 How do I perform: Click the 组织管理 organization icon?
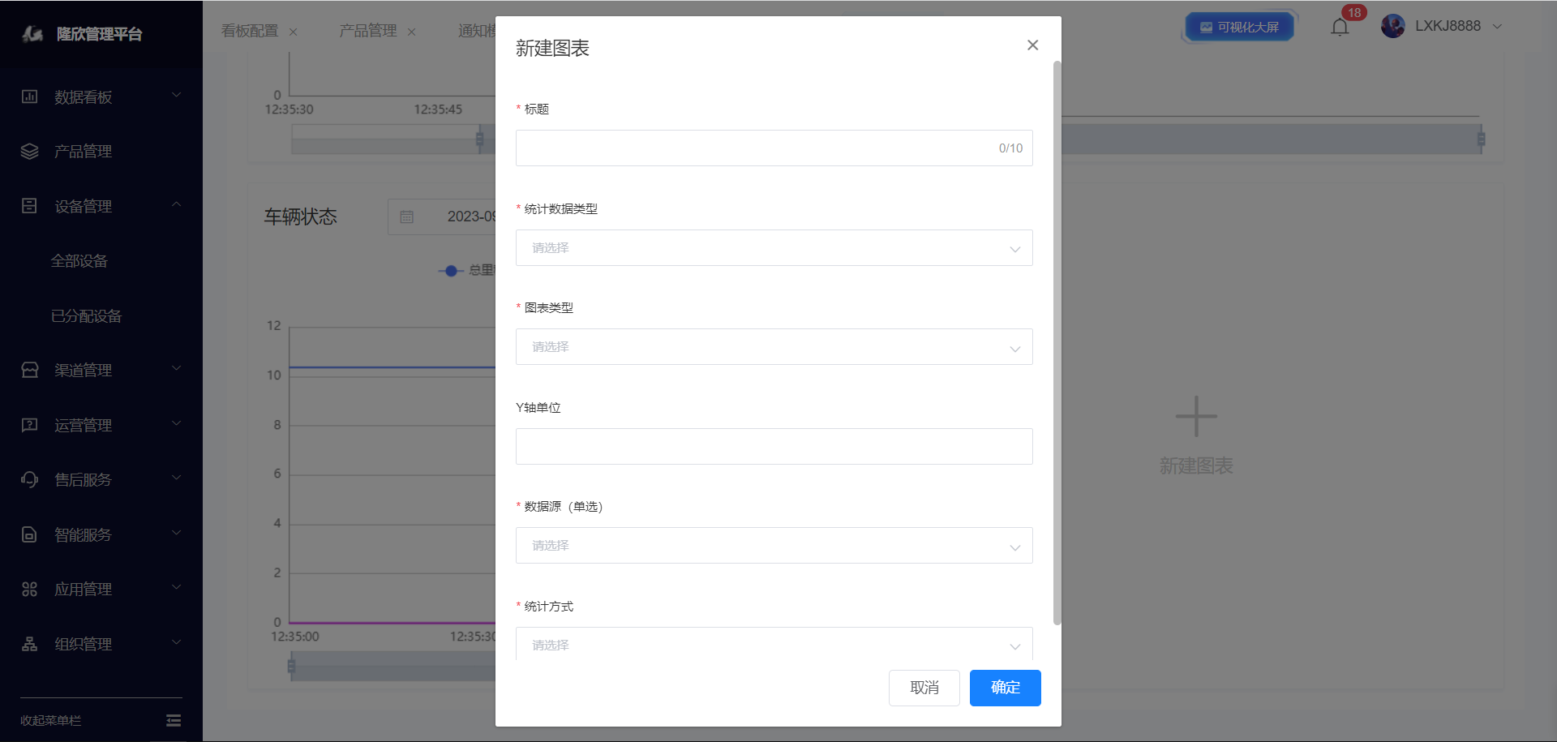30,644
